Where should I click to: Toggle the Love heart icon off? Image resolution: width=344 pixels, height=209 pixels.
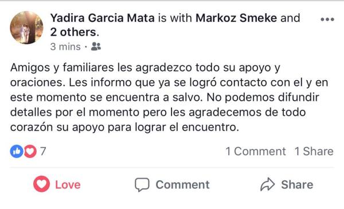click(41, 184)
